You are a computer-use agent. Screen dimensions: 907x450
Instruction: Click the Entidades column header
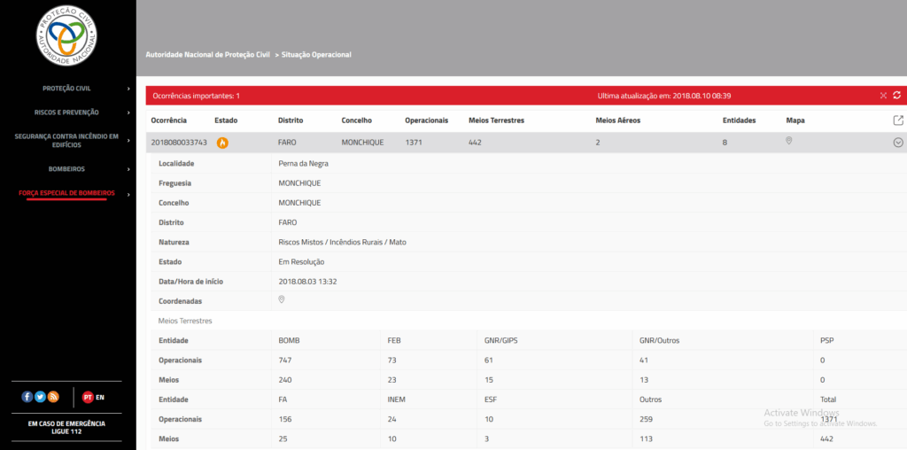pos(740,120)
